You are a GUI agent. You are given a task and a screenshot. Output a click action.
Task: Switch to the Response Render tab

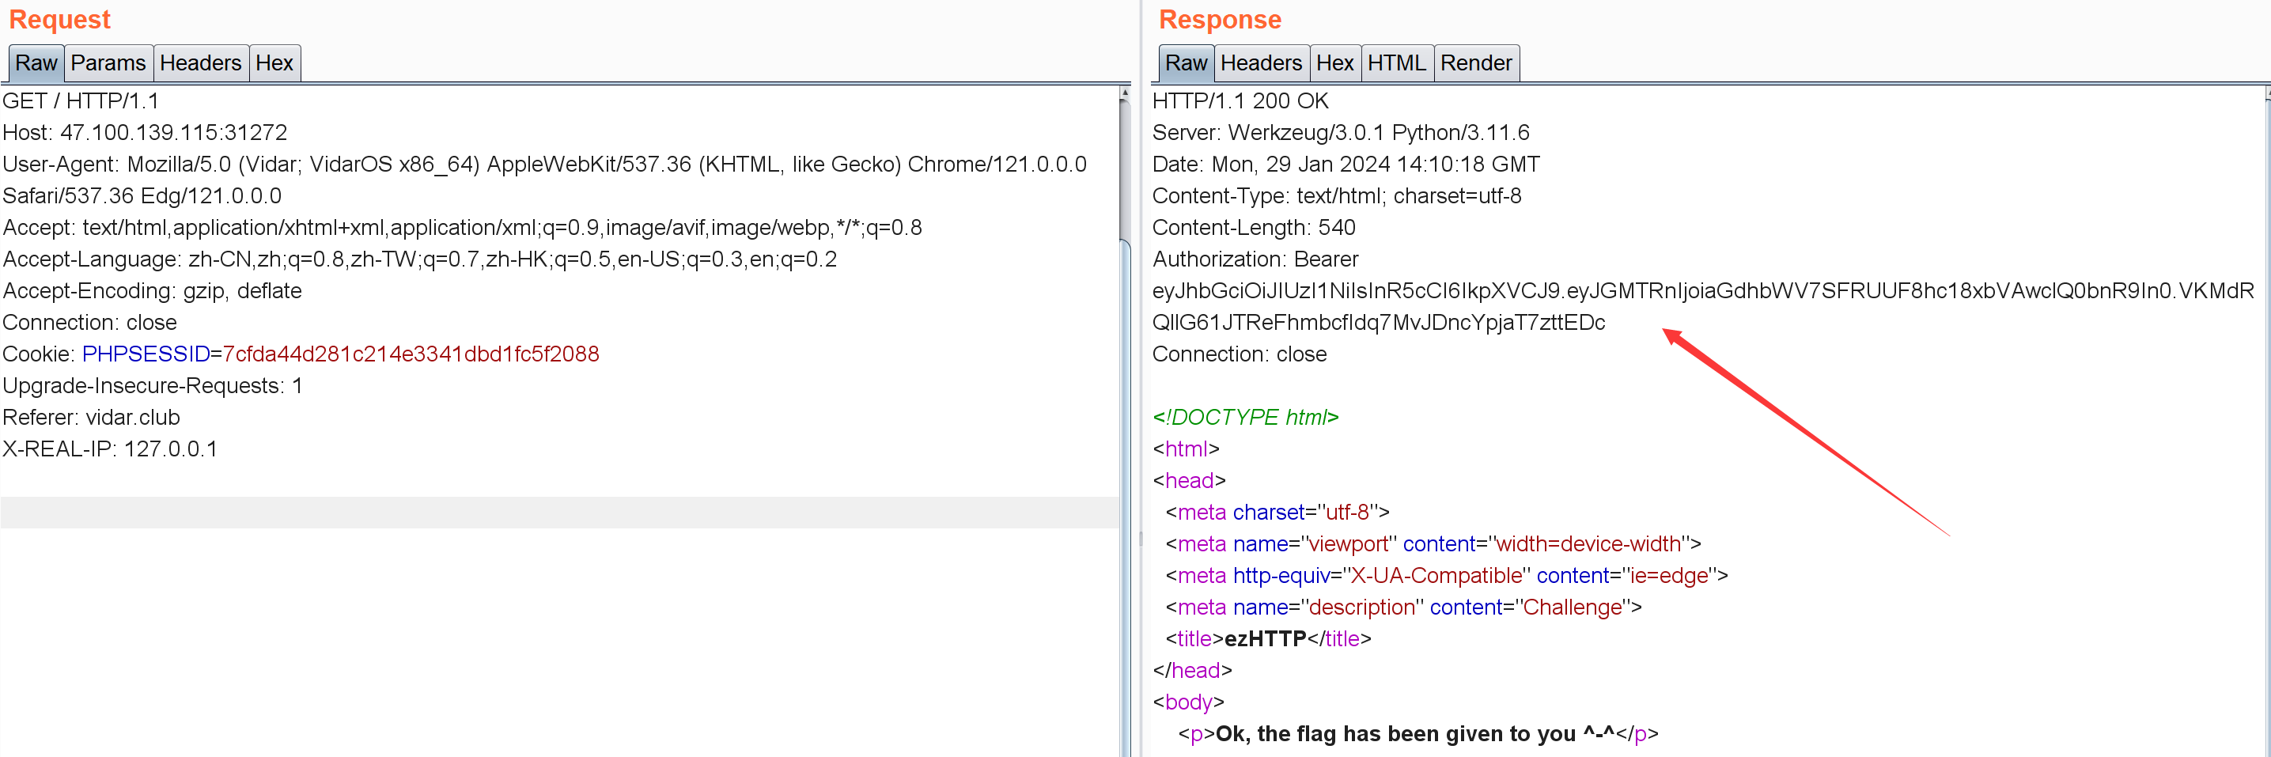1476,63
